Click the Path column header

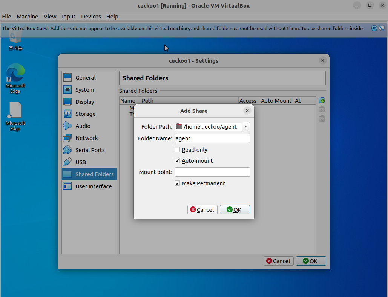click(189, 100)
